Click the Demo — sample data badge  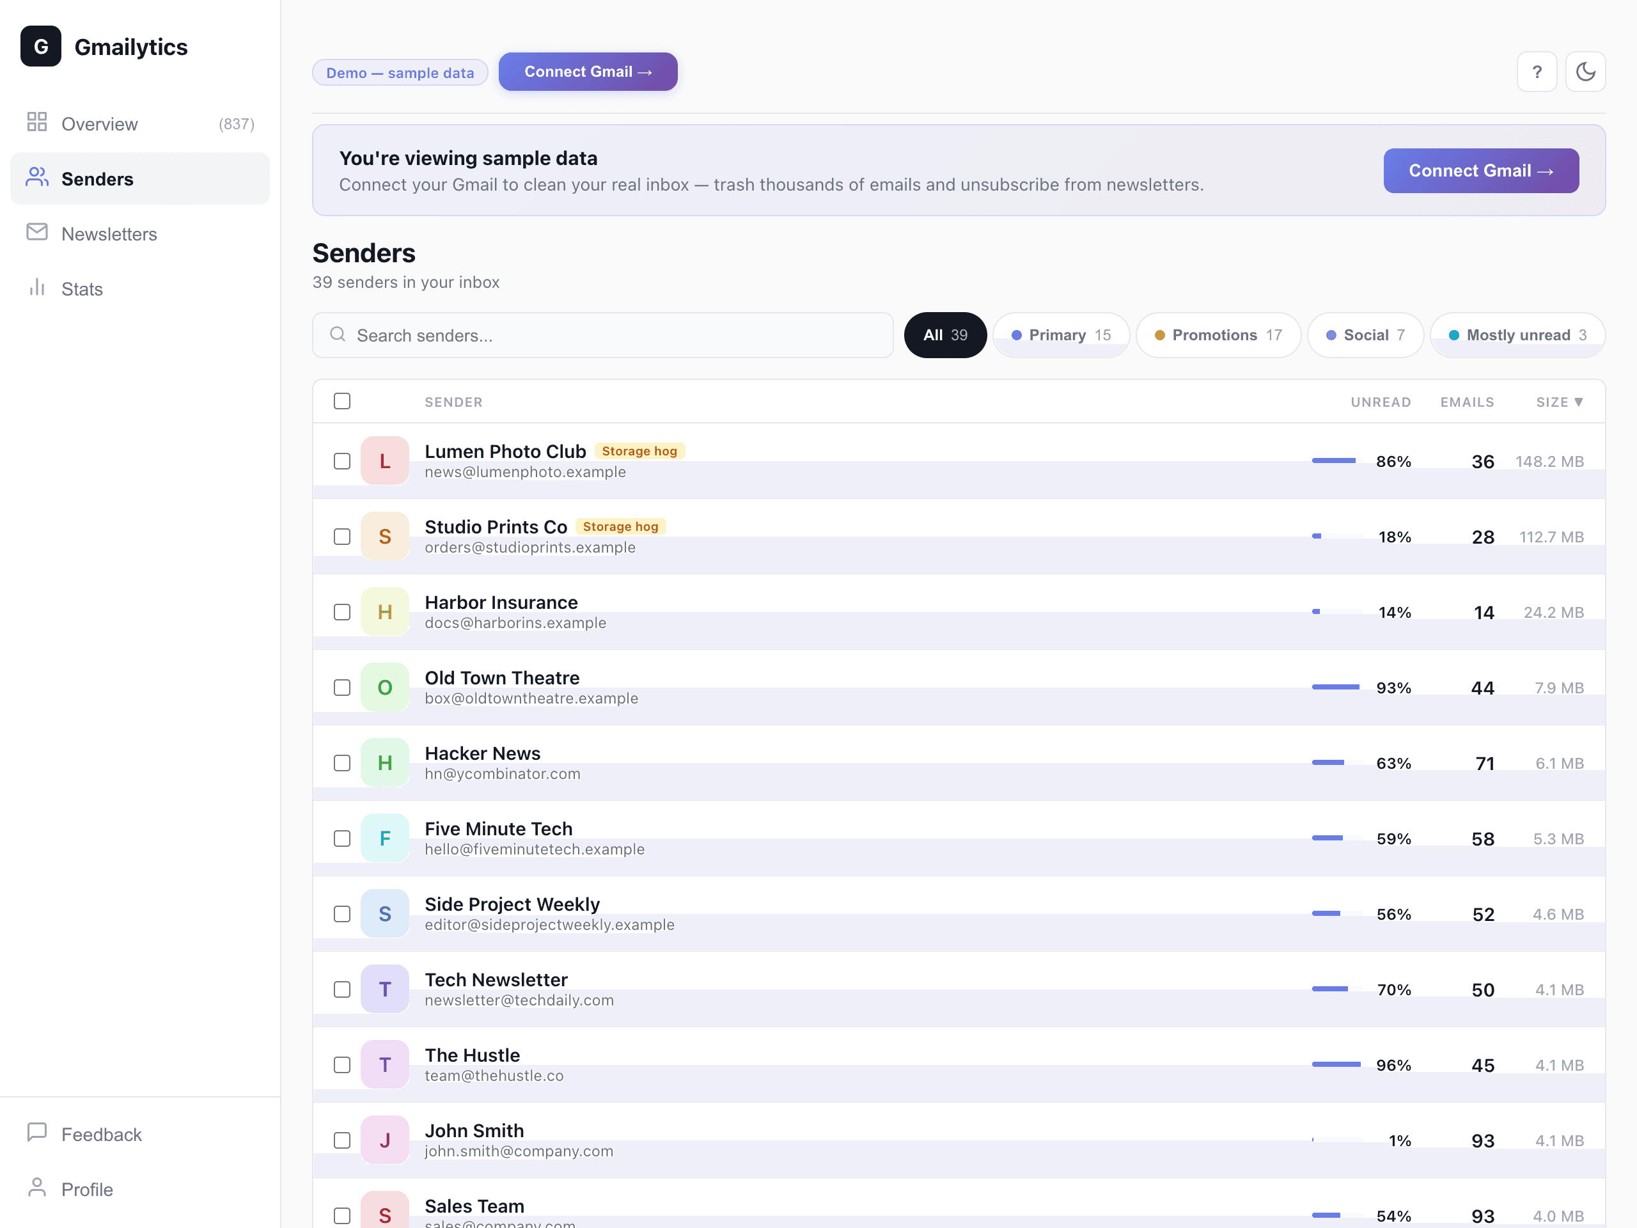(400, 72)
